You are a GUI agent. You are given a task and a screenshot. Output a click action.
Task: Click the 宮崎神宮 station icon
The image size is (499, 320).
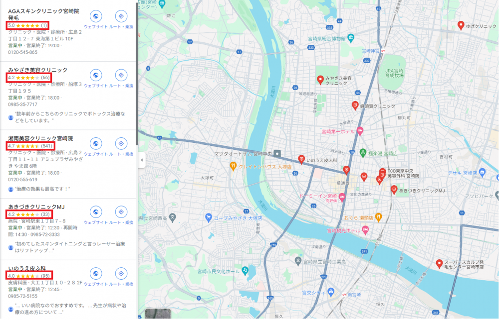click(383, 50)
